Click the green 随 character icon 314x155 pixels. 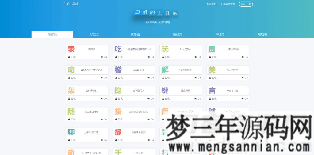point(71,112)
